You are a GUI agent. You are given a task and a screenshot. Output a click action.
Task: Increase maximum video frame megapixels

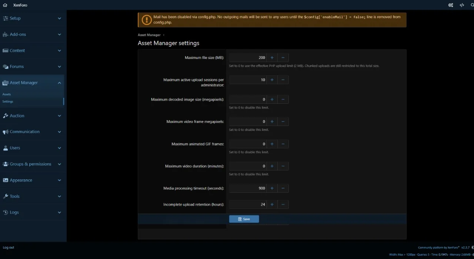(x=272, y=122)
